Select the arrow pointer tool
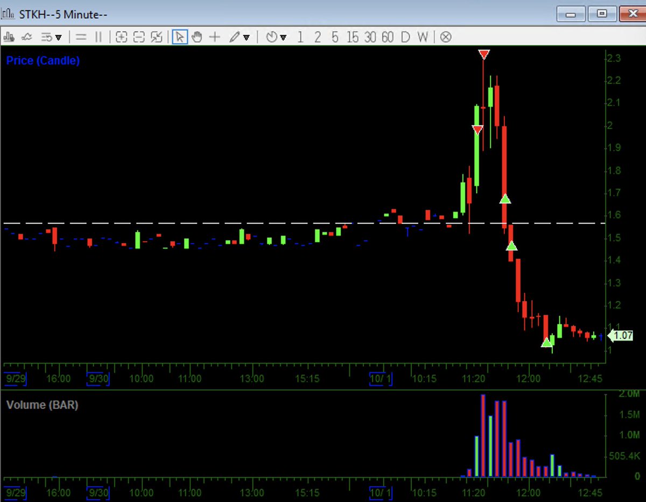Viewport: 646px width, 502px height. tap(180, 37)
